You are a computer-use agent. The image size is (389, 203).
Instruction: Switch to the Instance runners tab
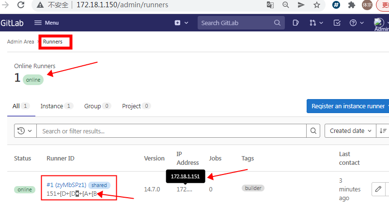pos(57,106)
